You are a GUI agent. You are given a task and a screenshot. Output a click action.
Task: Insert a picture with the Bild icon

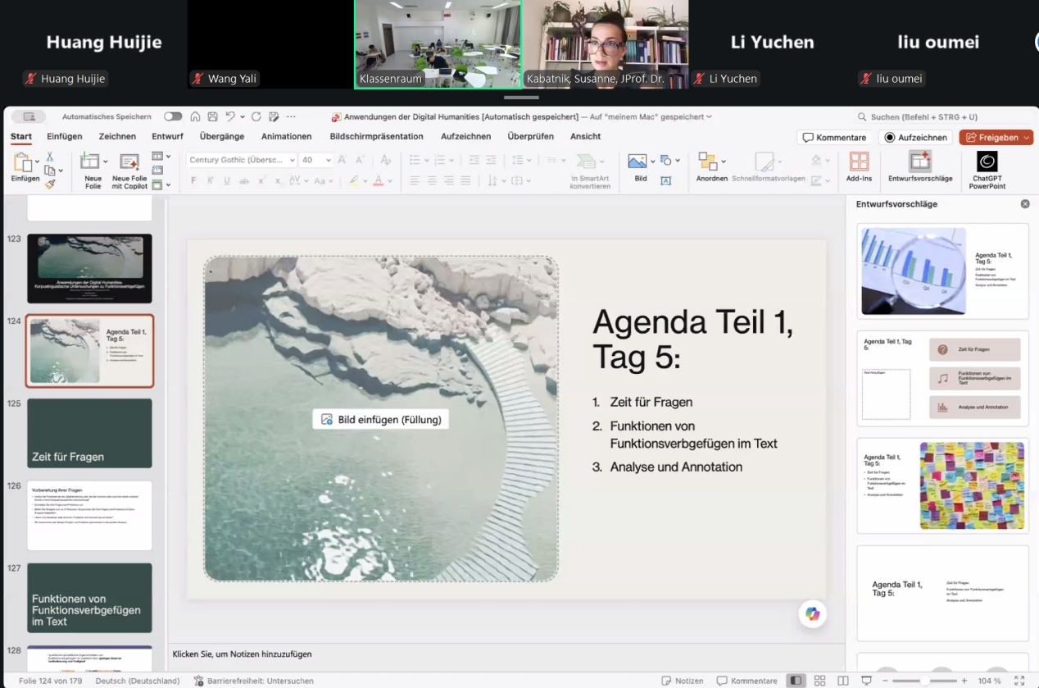[637, 162]
